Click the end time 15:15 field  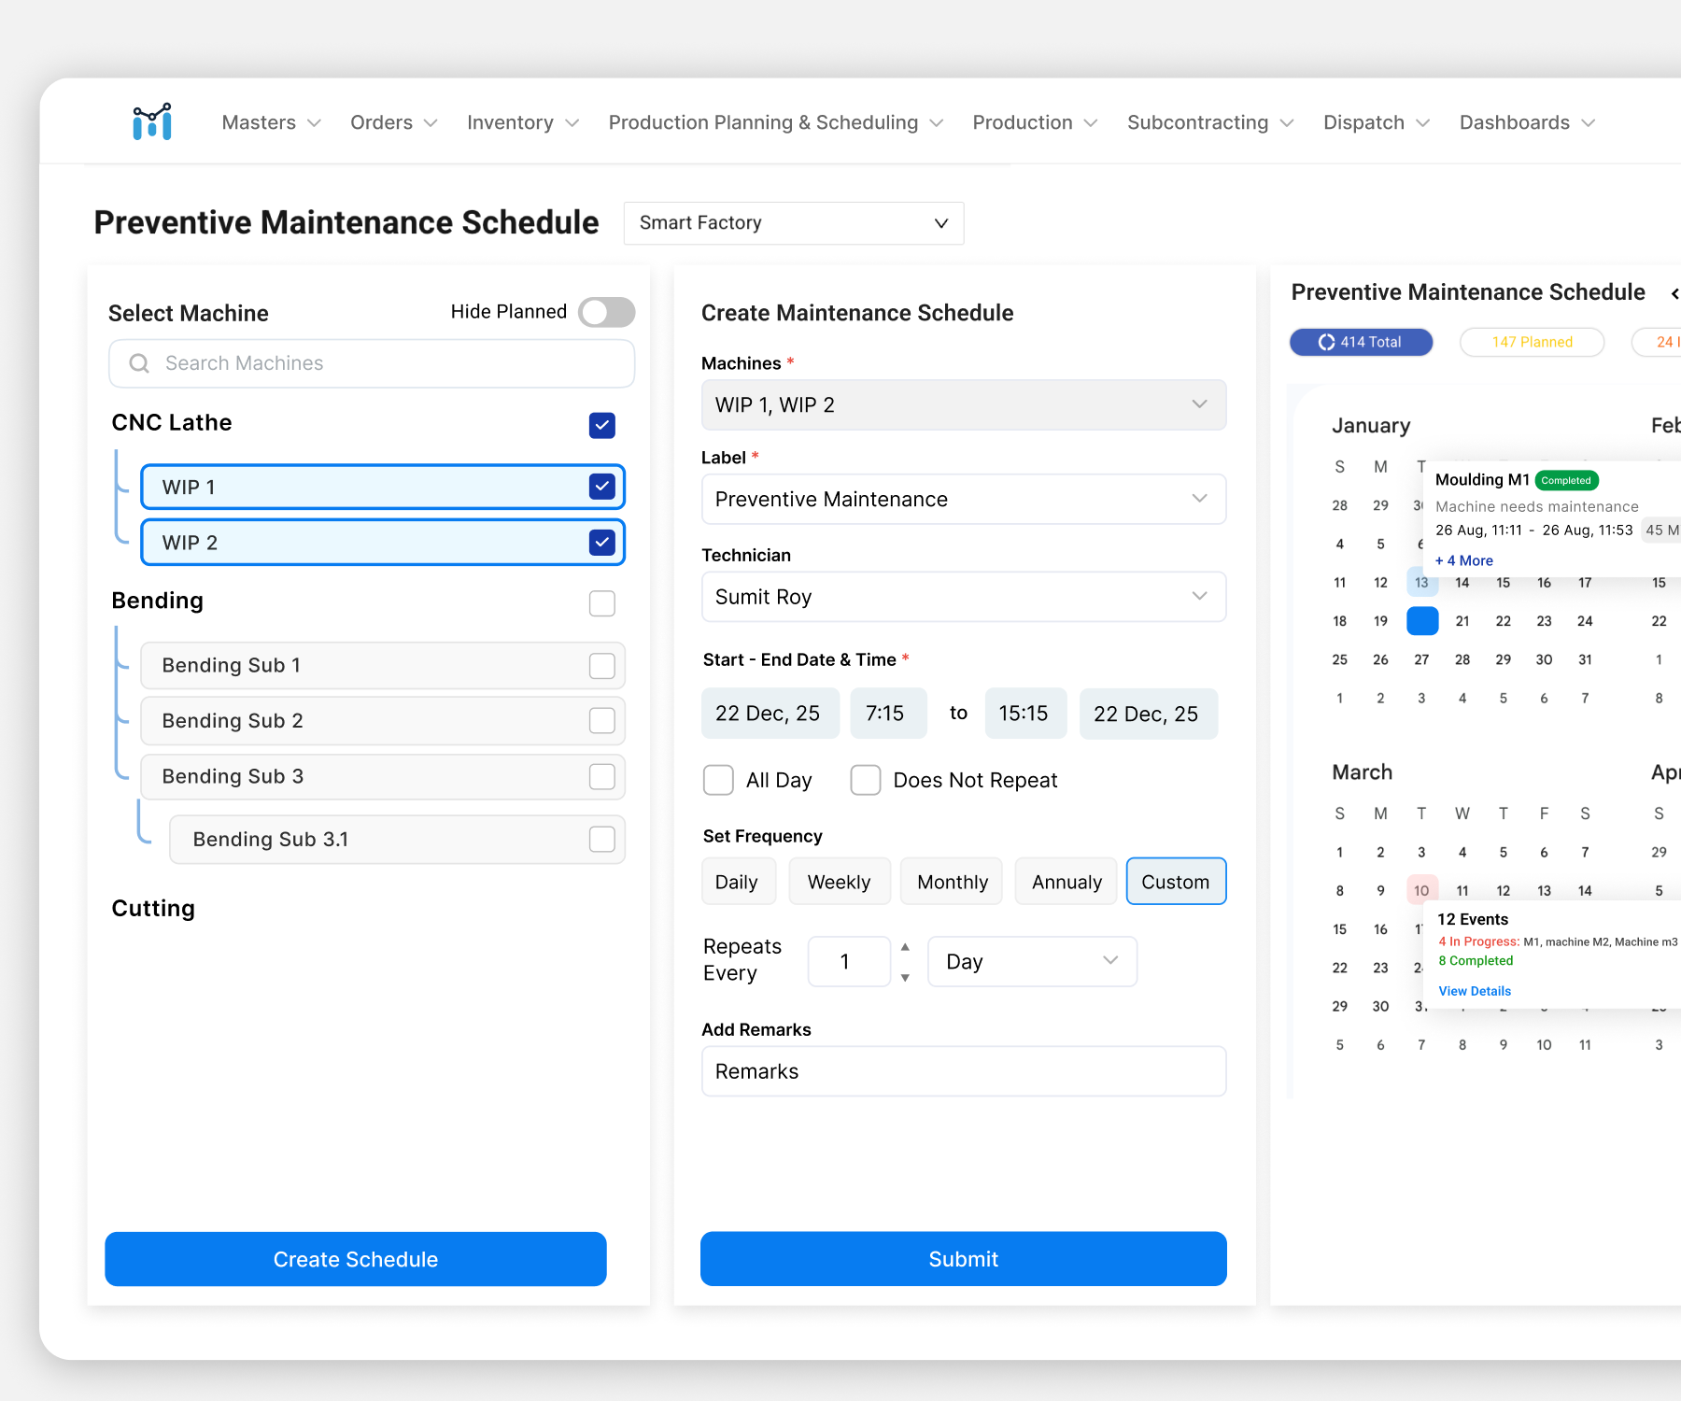tap(1025, 714)
